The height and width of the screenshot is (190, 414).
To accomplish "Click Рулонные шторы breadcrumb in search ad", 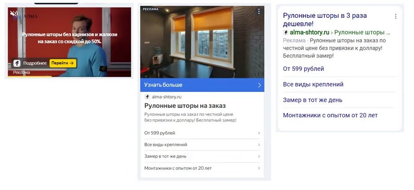I will coord(362,32).
